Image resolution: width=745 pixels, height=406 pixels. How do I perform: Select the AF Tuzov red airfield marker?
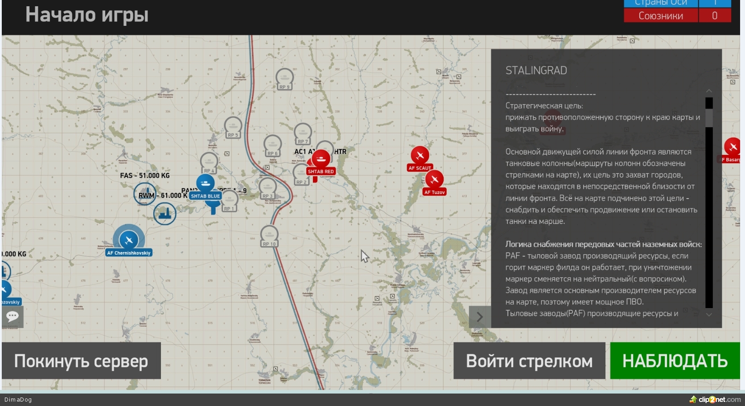point(434,179)
